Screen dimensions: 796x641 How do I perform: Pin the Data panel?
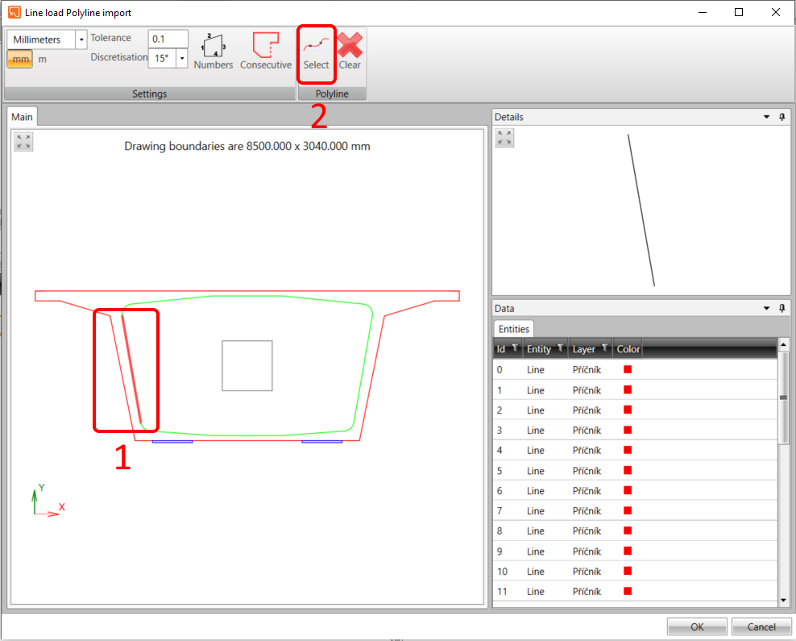(x=781, y=308)
